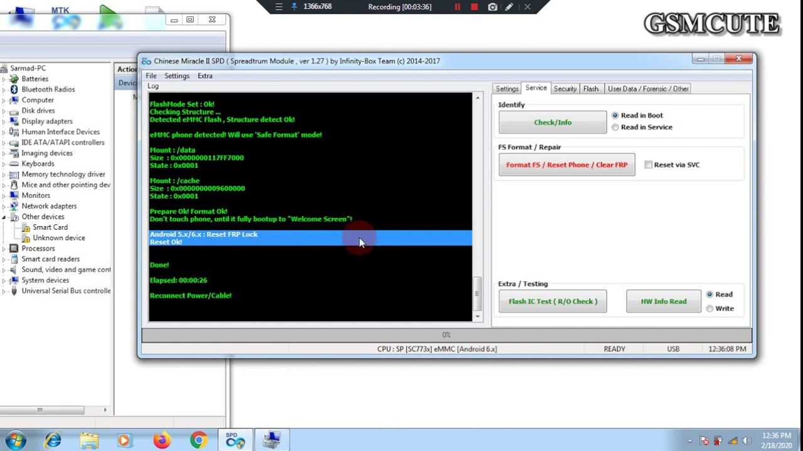This screenshot has width=803, height=451.
Task: Open the File menu
Action: 151,76
